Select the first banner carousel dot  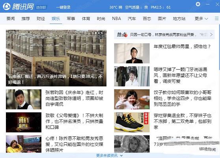(93, 33)
